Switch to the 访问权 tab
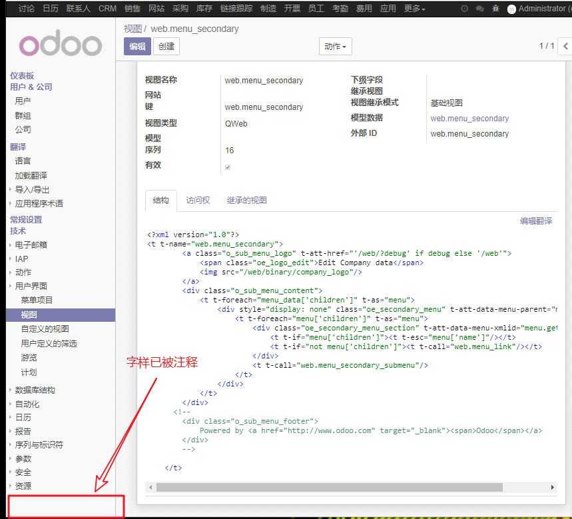This screenshot has width=572, height=519. (x=196, y=199)
